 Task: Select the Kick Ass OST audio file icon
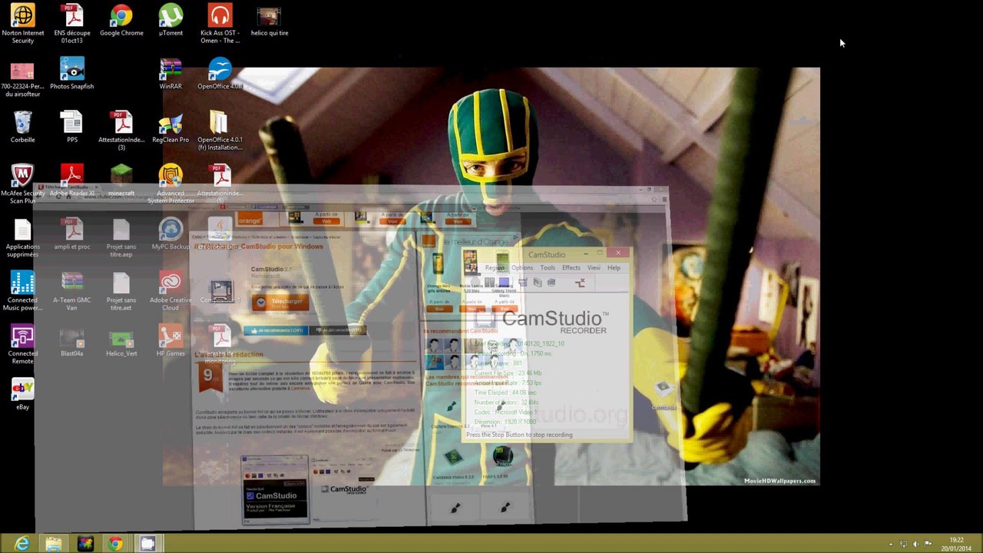[x=220, y=24]
